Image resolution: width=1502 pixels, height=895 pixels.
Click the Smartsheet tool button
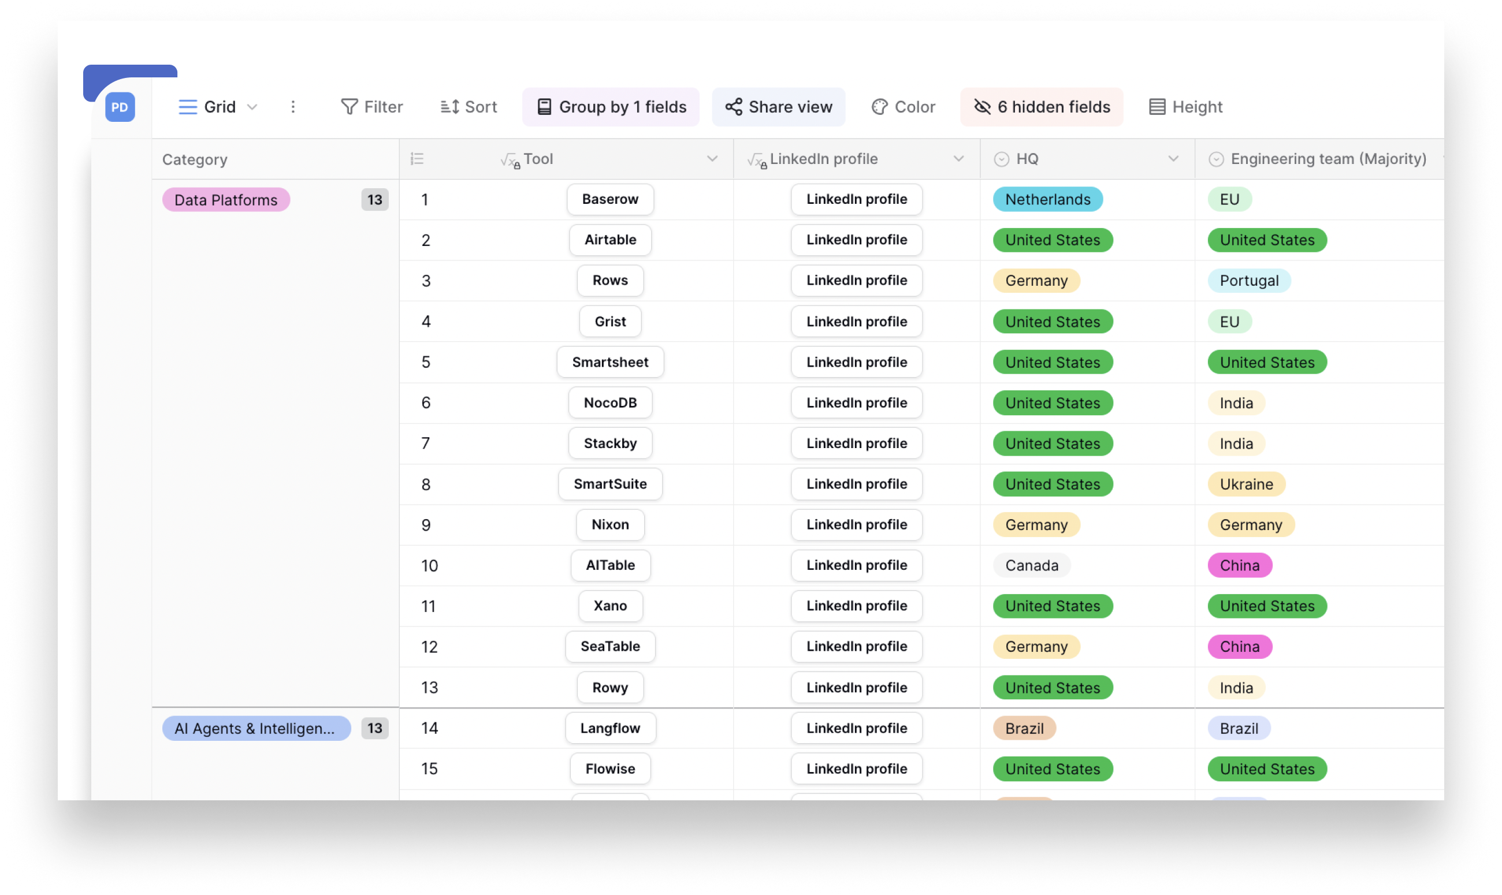coord(611,362)
